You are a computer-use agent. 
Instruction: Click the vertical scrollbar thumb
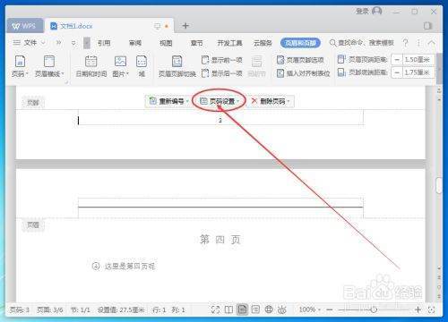(438, 186)
